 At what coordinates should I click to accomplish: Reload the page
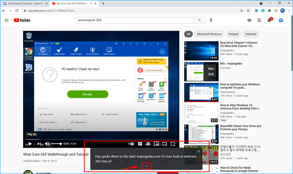click(x=17, y=11)
